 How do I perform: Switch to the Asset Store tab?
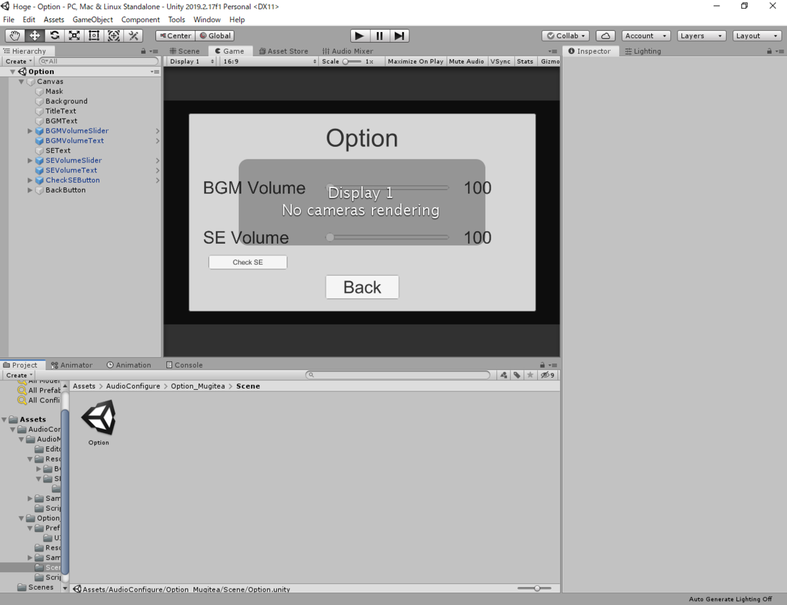[x=283, y=51]
